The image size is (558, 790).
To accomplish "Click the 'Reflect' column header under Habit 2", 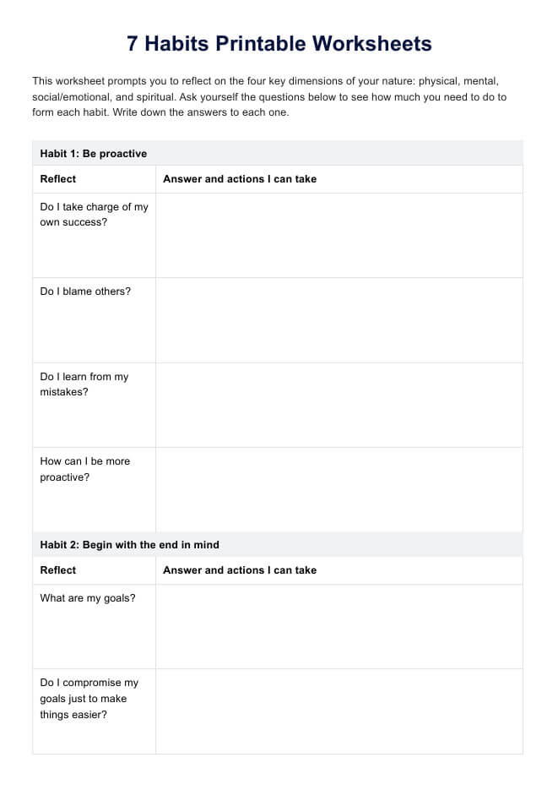I will (58, 570).
